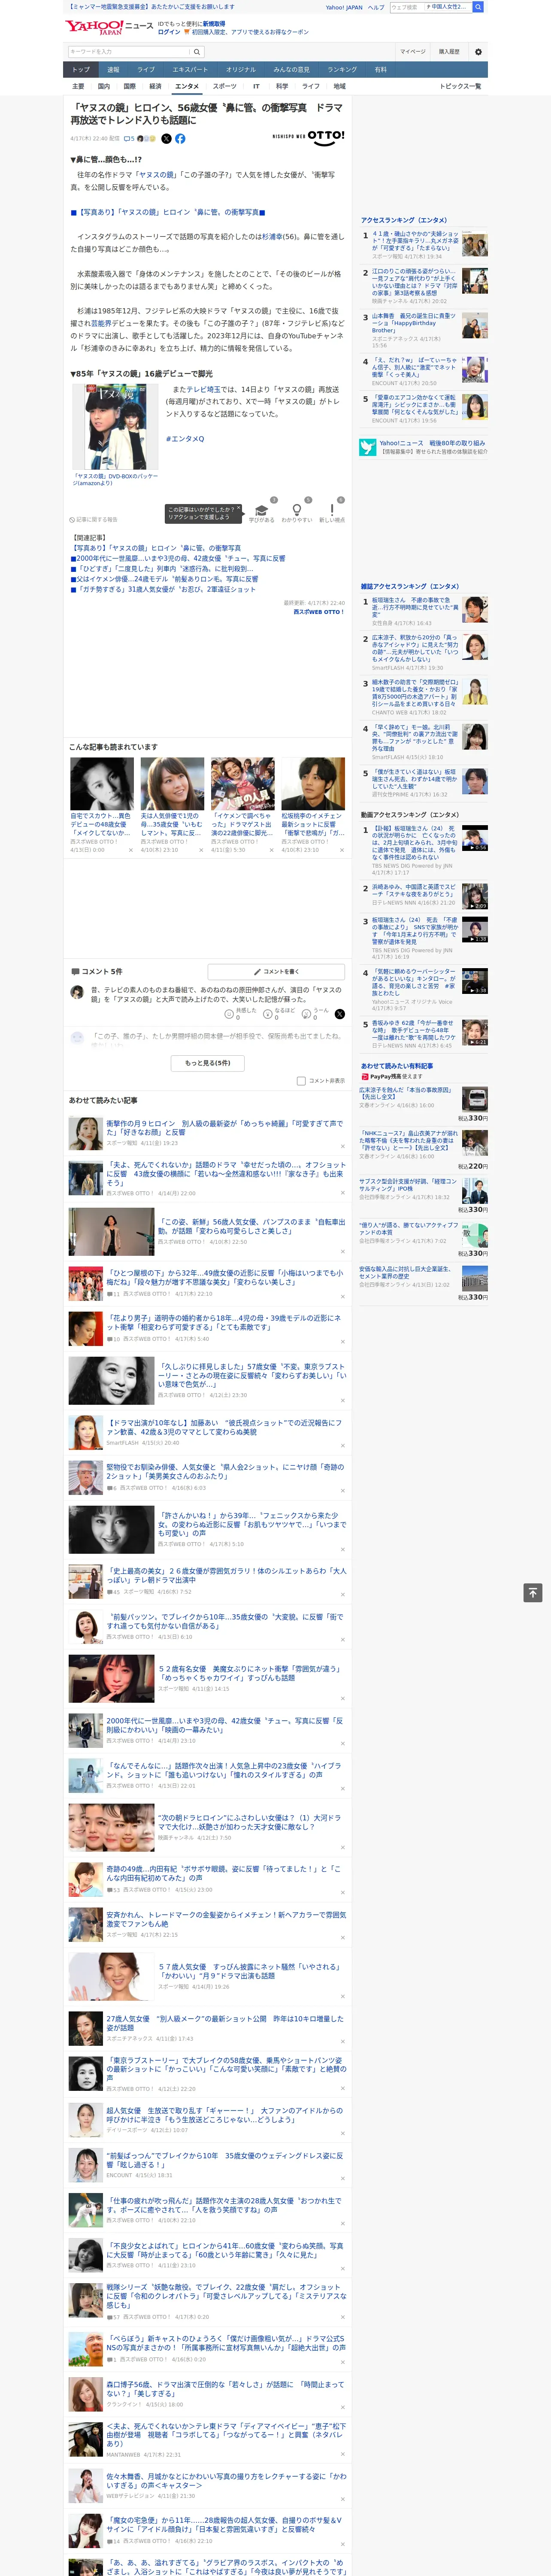Toggle the コメント非表示 checkbox
The height and width of the screenshot is (2576, 551).
301,1081
